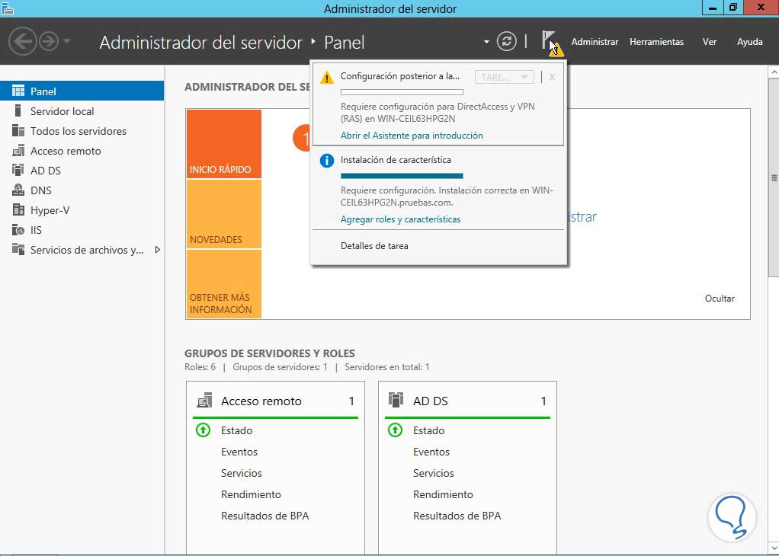Click the blue info icon for Instalación
Screen dimensions: 779x556
tap(326, 161)
